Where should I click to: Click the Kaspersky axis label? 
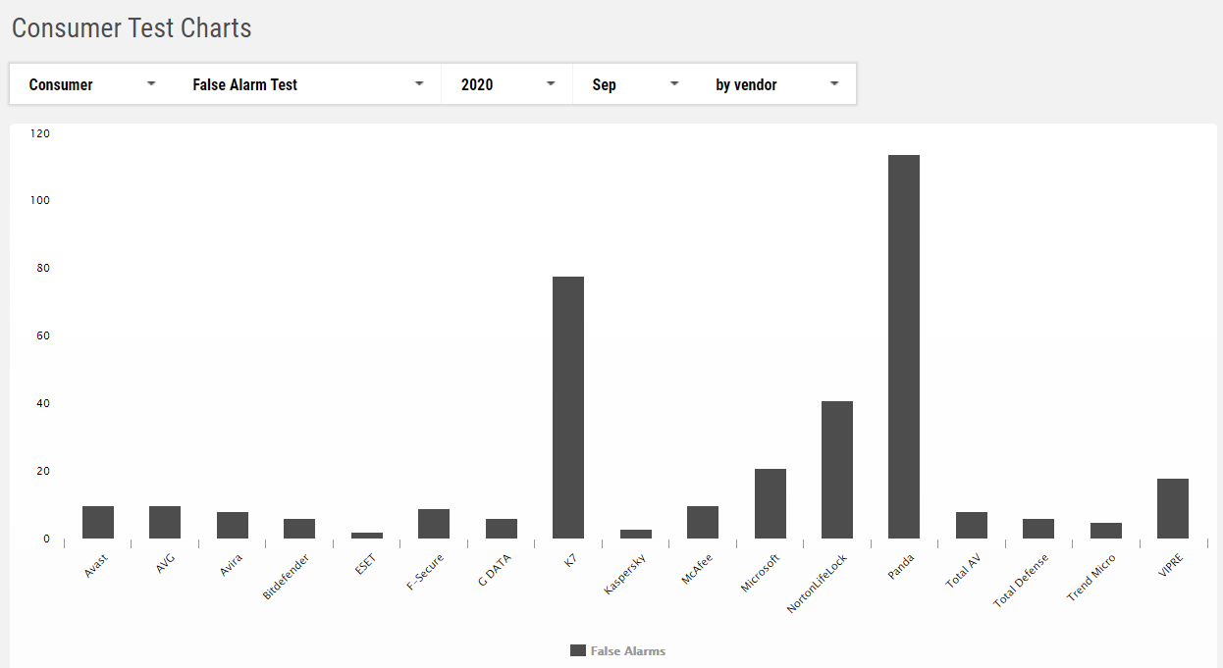(x=624, y=574)
